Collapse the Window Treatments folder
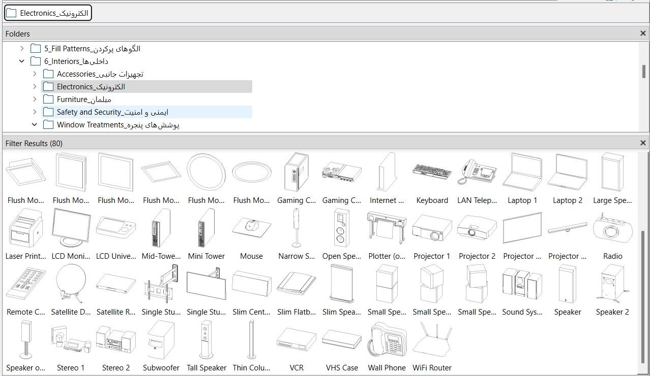This screenshot has height=376, width=650. tap(35, 125)
